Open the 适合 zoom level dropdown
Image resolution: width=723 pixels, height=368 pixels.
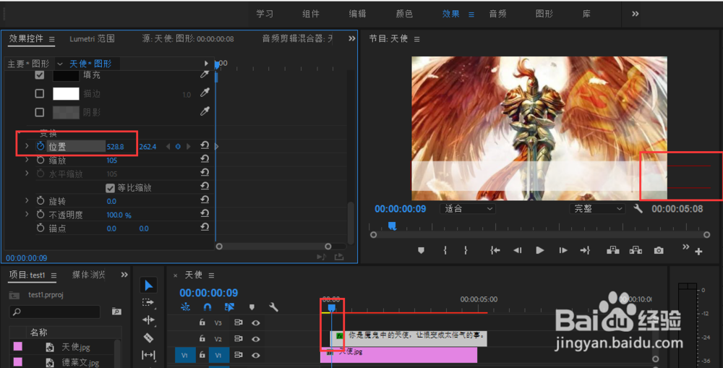pos(468,209)
